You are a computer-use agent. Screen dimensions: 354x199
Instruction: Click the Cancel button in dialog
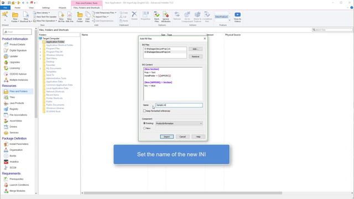183,137
